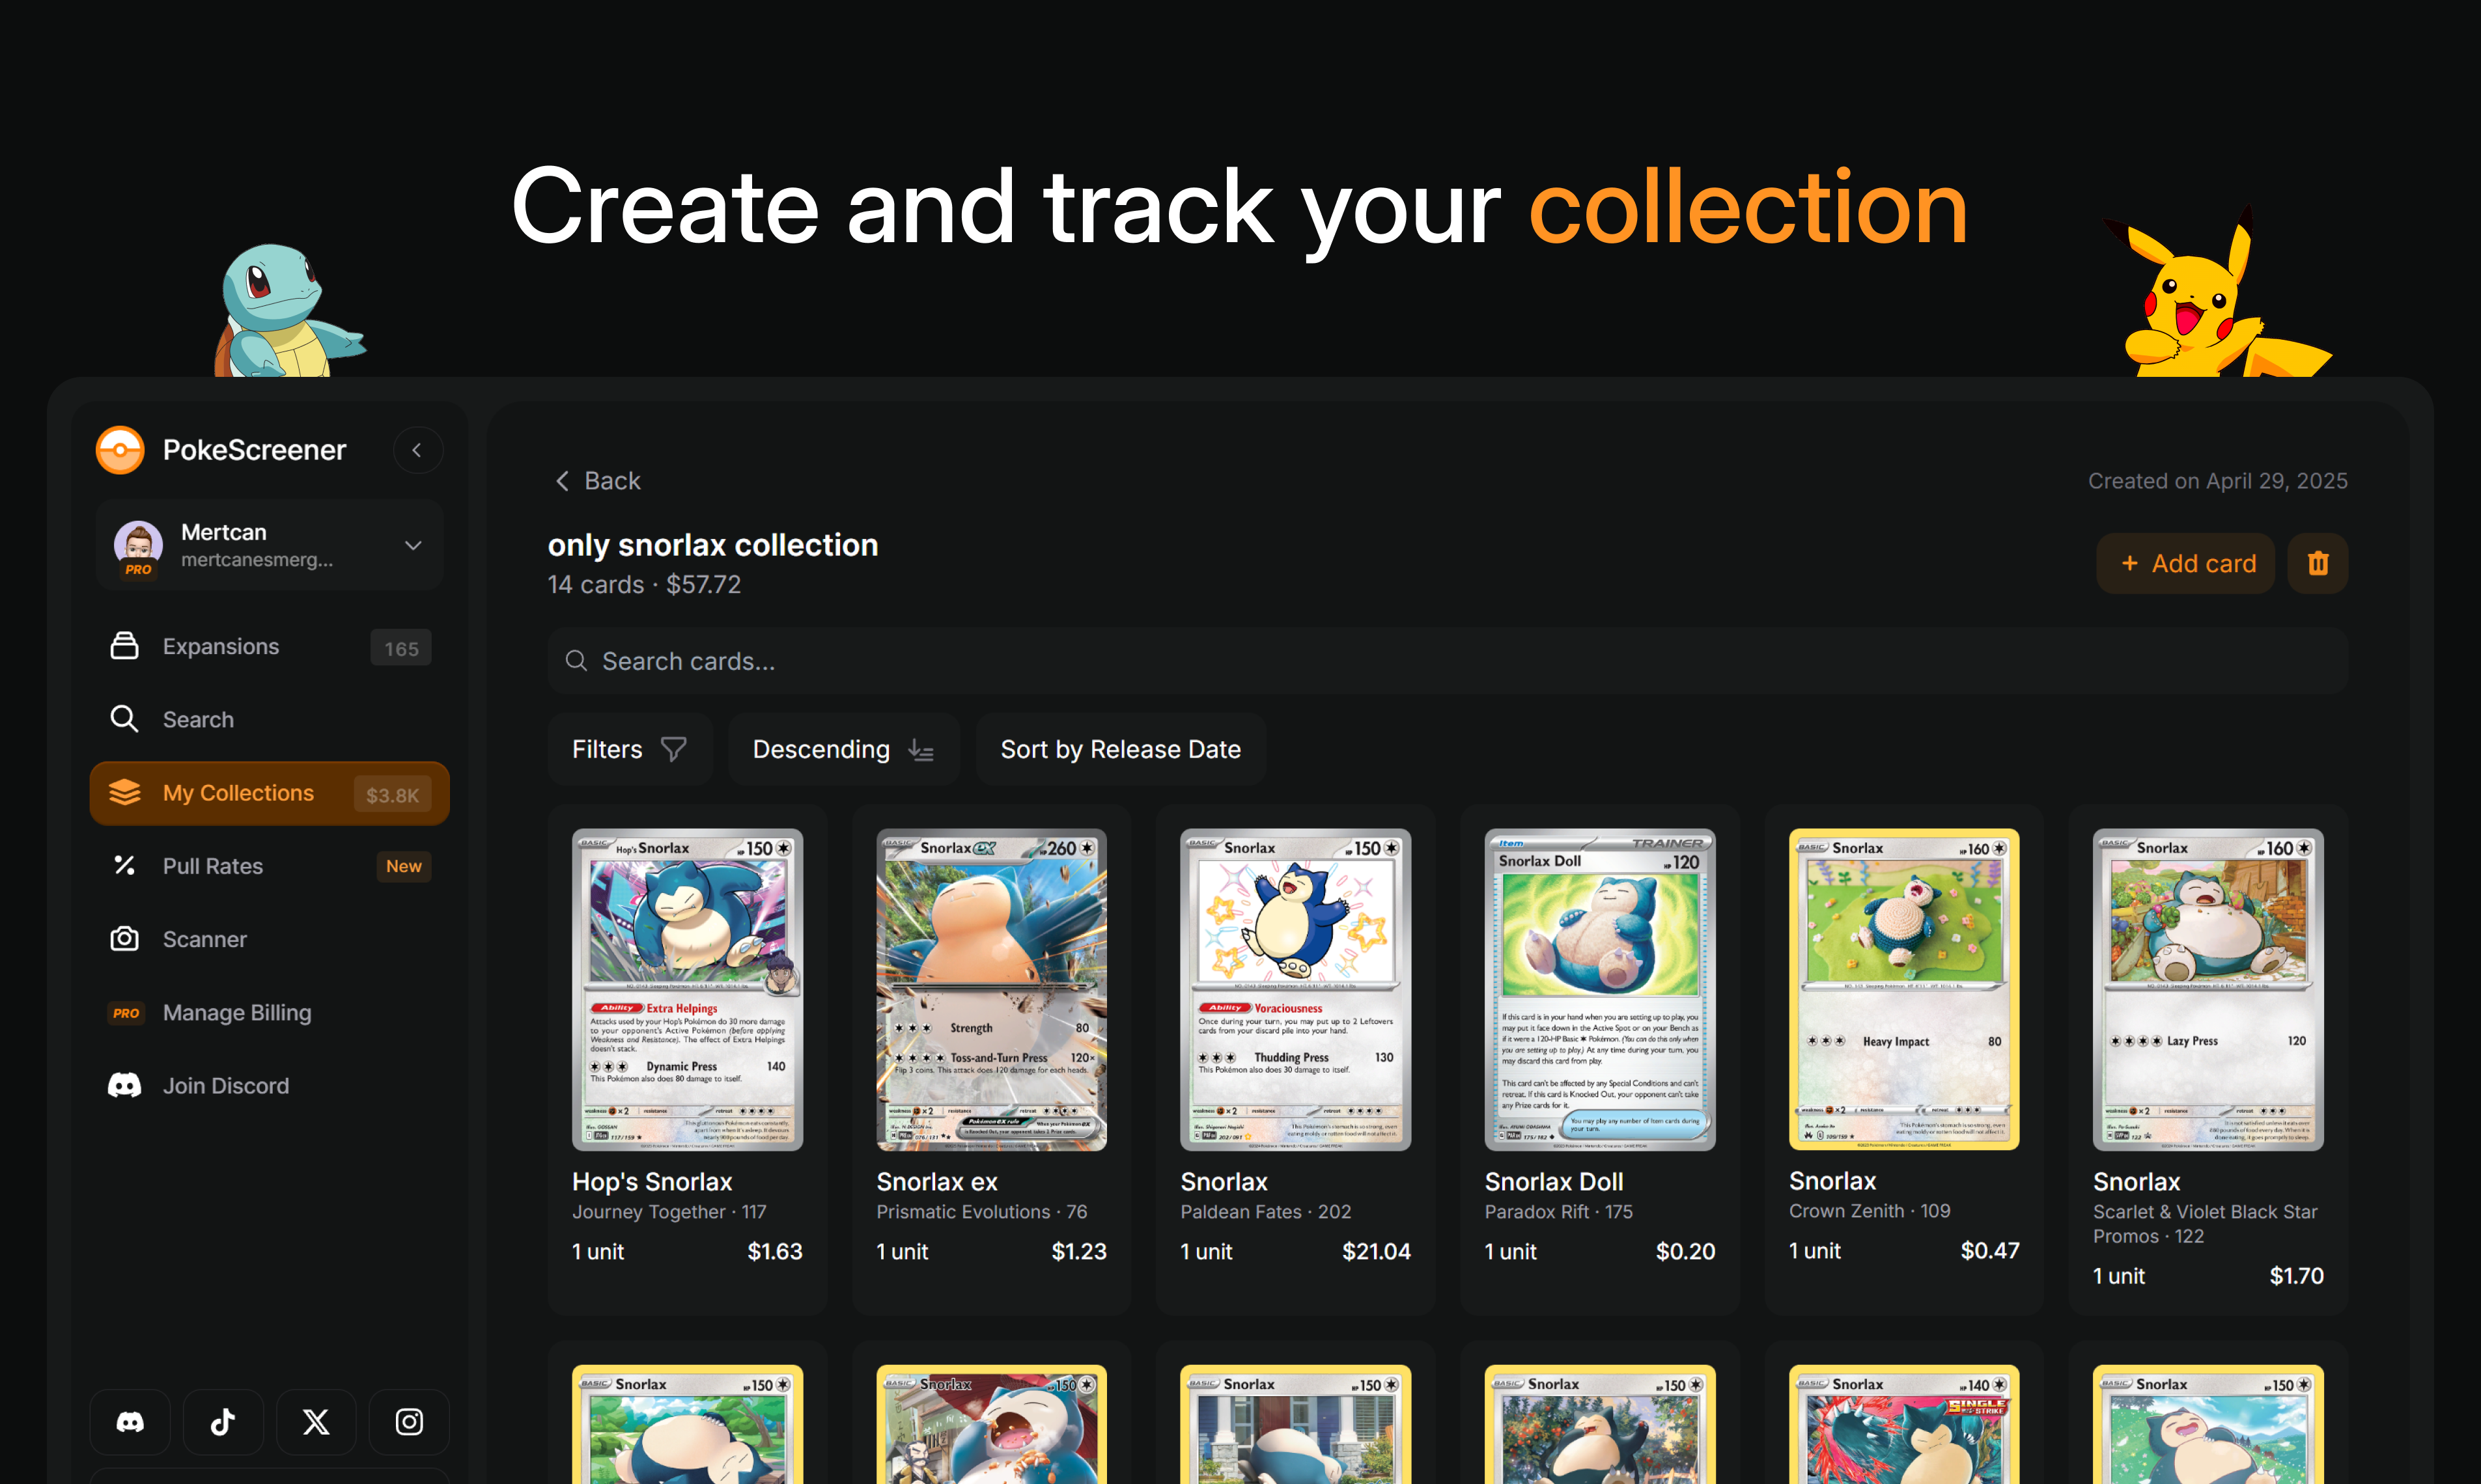
Task: Click the $0.47 price of Crown Zenith Snorlax
Action: coord(1990,1251)
